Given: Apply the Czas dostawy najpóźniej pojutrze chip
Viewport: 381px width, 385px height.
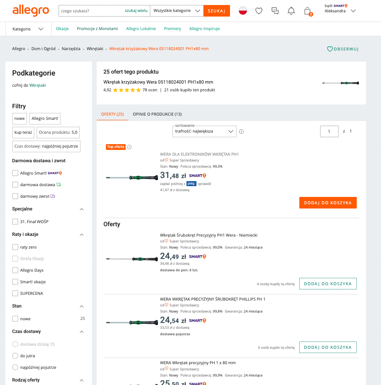Looking at the screenshot, I should pos(46,146).
